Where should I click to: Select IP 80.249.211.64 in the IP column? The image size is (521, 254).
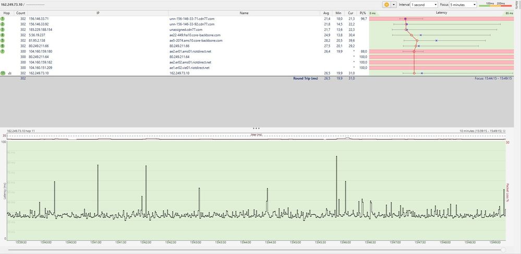(39, 57)
